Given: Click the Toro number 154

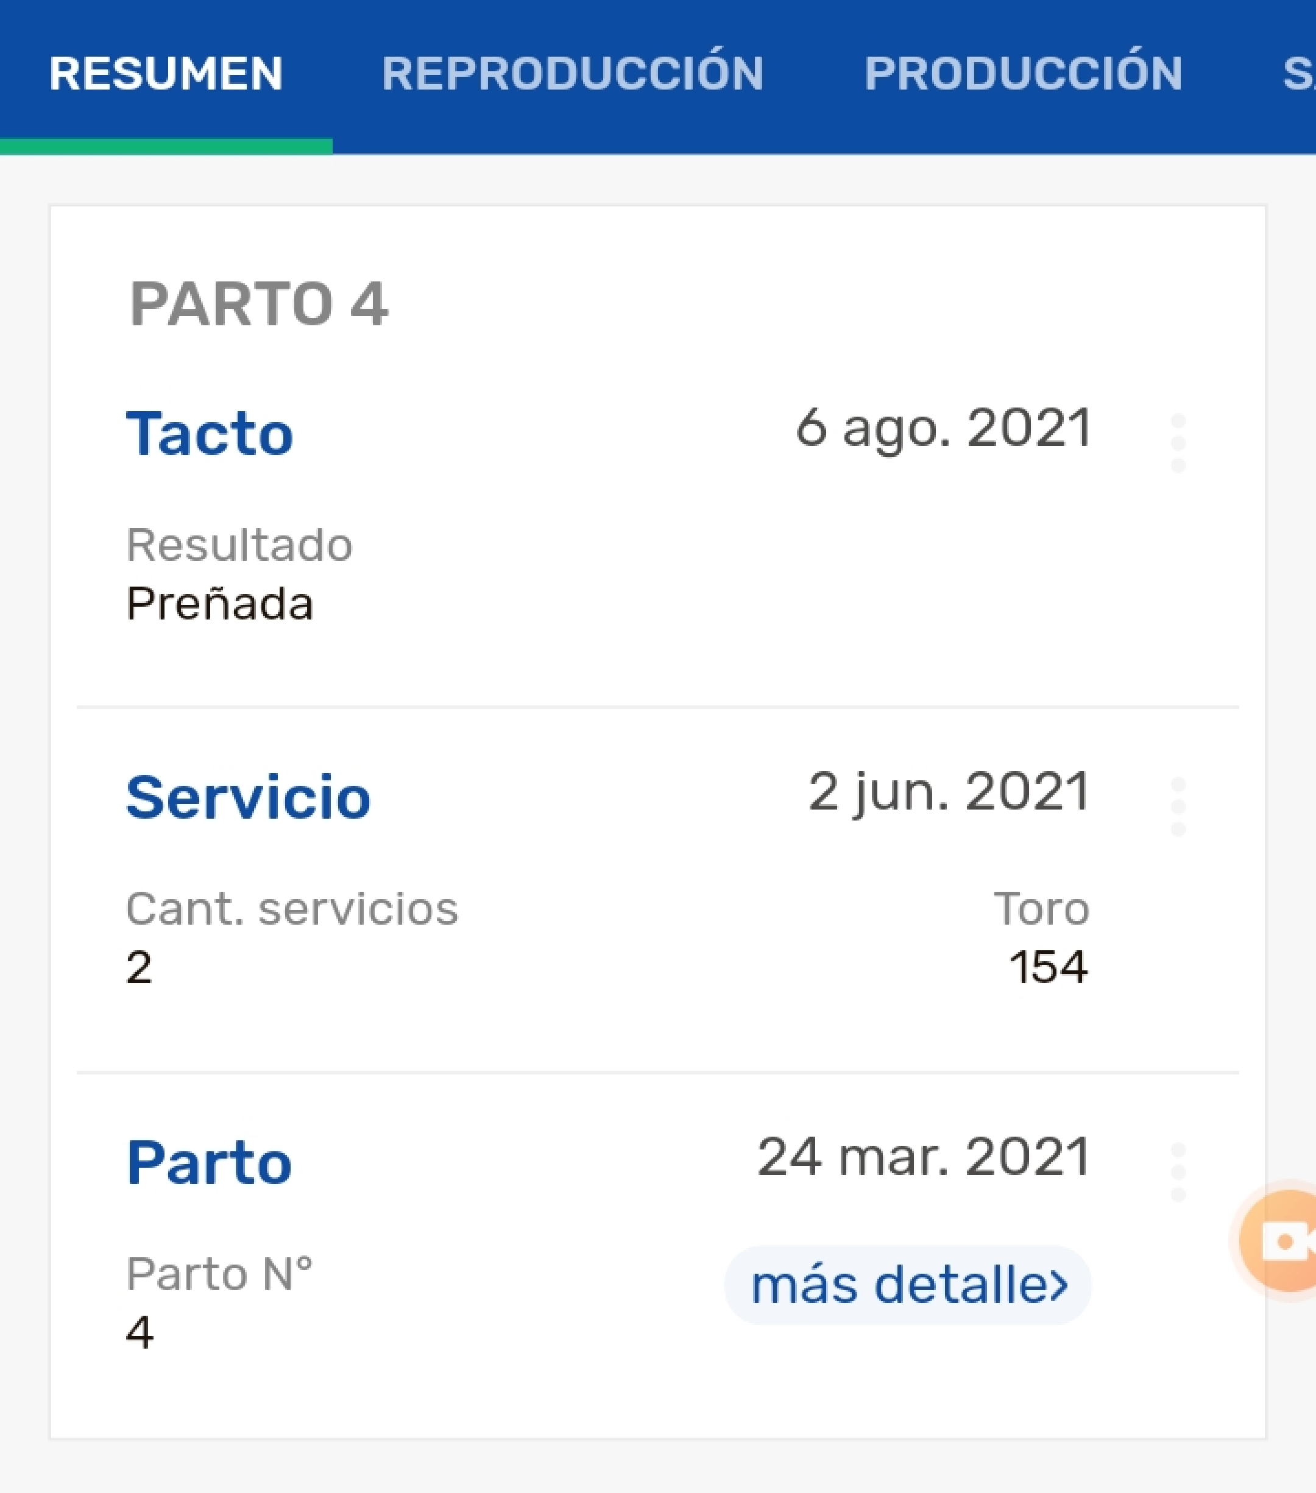Looking at the screenshot, I should [1048, 967].
